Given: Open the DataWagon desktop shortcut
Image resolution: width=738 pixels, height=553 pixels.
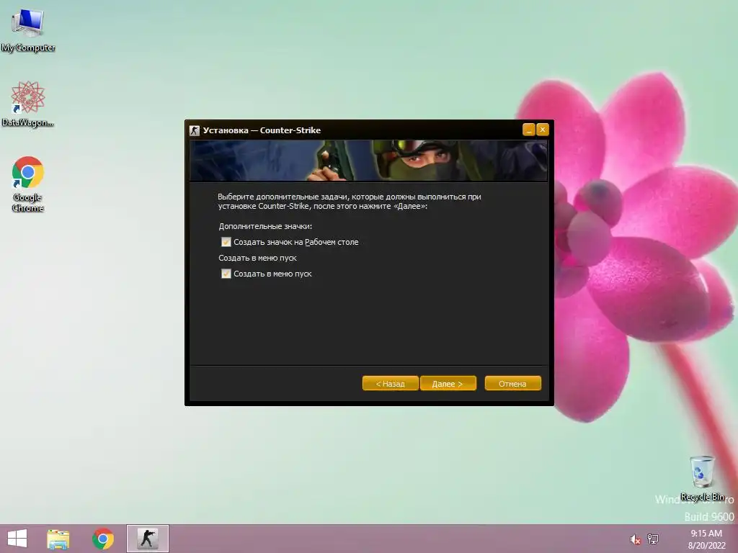Looking at the screenshot, I should click(x=28, y=104).
